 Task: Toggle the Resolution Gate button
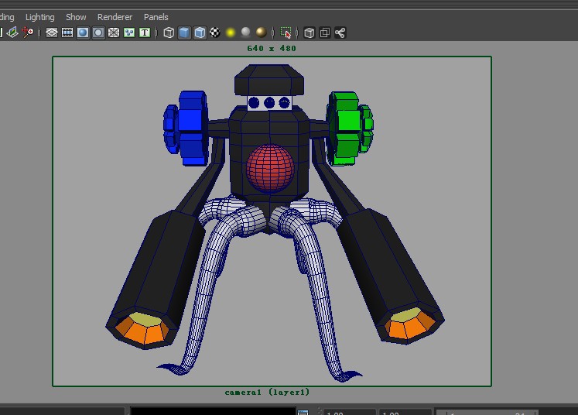[83, 33]
